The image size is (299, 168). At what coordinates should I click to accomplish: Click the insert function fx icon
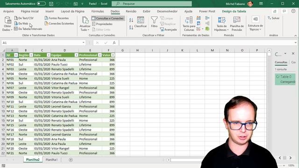point(114,42)
